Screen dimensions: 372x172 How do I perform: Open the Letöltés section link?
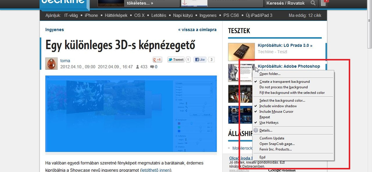(159, 15)
